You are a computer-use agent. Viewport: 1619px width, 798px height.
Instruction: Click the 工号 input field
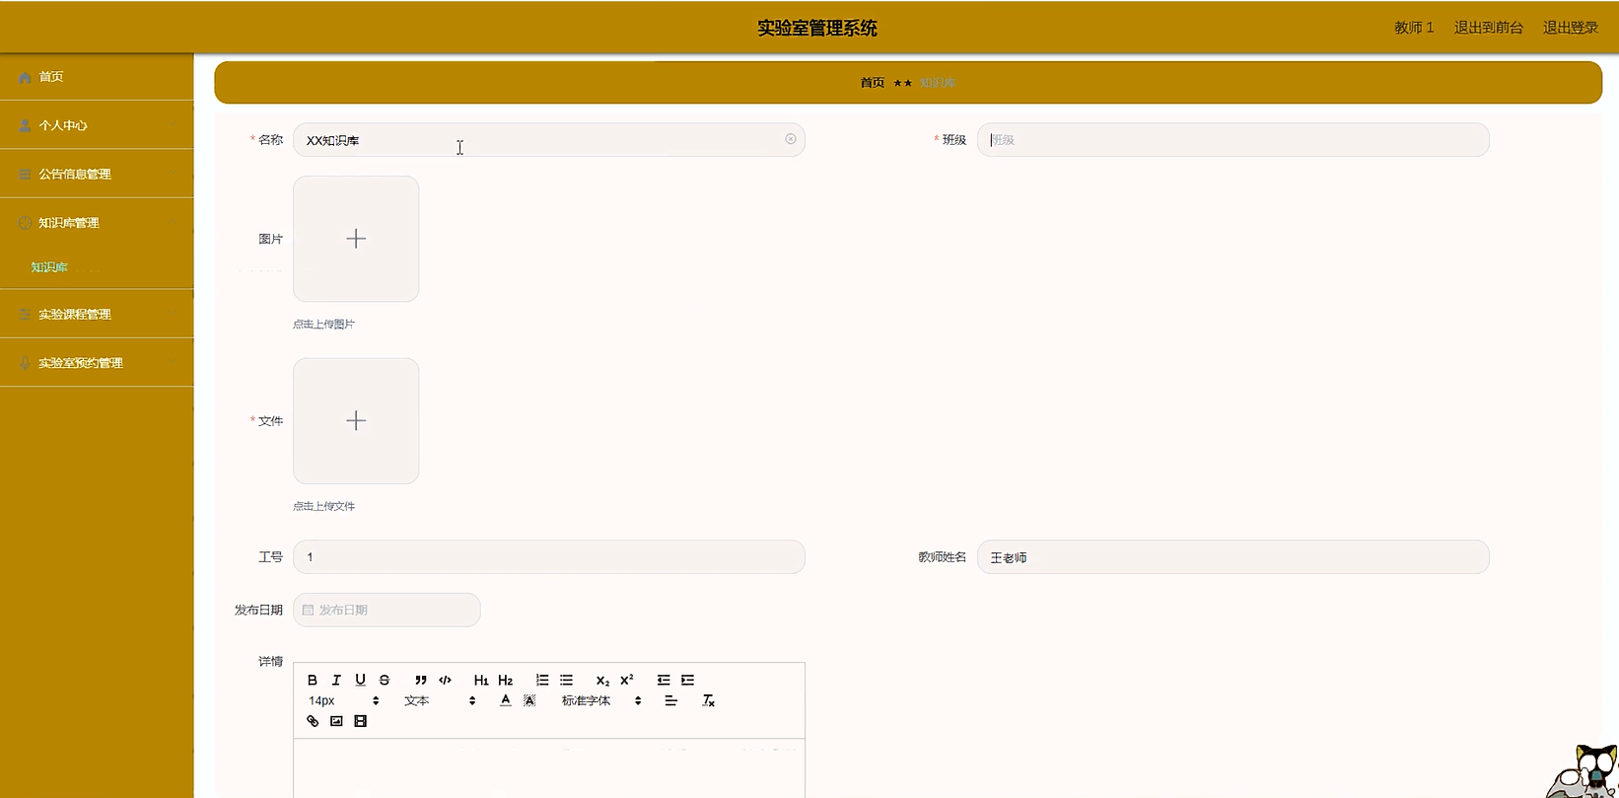(x=549, y=557)
